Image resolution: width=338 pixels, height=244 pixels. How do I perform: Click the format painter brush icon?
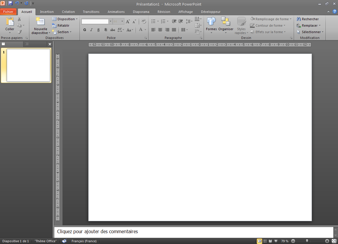tap(19, 32)
